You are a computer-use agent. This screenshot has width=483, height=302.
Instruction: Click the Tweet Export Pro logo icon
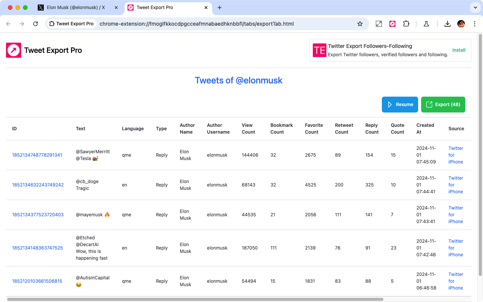point(14,50)
